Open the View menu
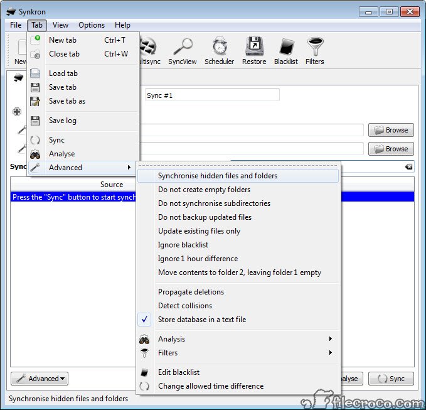426x410 pixels. click(x=60, y=25)
